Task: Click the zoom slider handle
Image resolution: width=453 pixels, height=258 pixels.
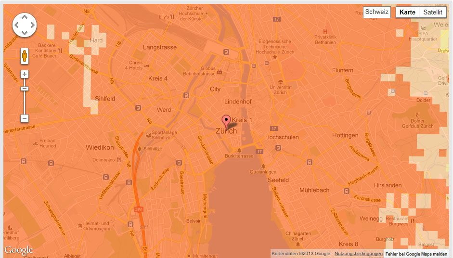Action: click(25, 89)
